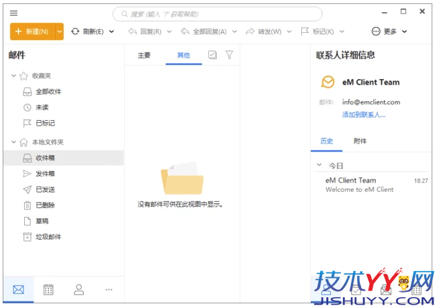Switch to the 历史 history tab
The image size is (435, 306).
click(326, 141)
